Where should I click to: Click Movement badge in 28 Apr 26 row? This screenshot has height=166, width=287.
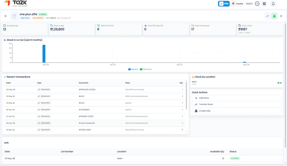click(44, 110)
